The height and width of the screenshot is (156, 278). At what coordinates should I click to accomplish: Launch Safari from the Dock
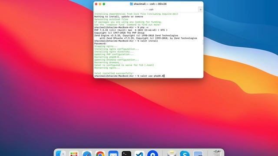point(87,153)
